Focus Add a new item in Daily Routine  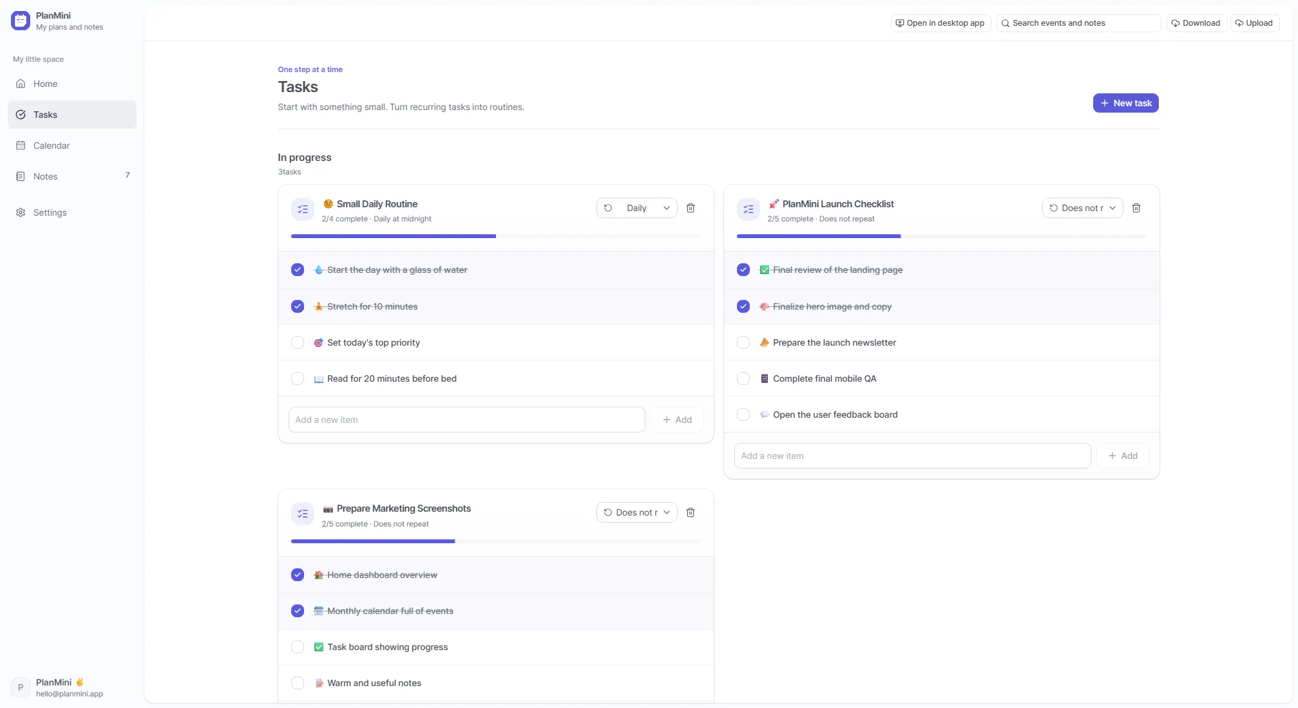467,420
